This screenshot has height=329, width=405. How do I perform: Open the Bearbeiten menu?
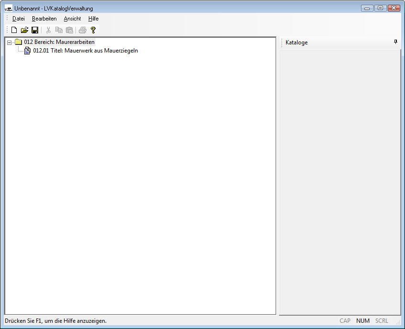coord(44,19)
